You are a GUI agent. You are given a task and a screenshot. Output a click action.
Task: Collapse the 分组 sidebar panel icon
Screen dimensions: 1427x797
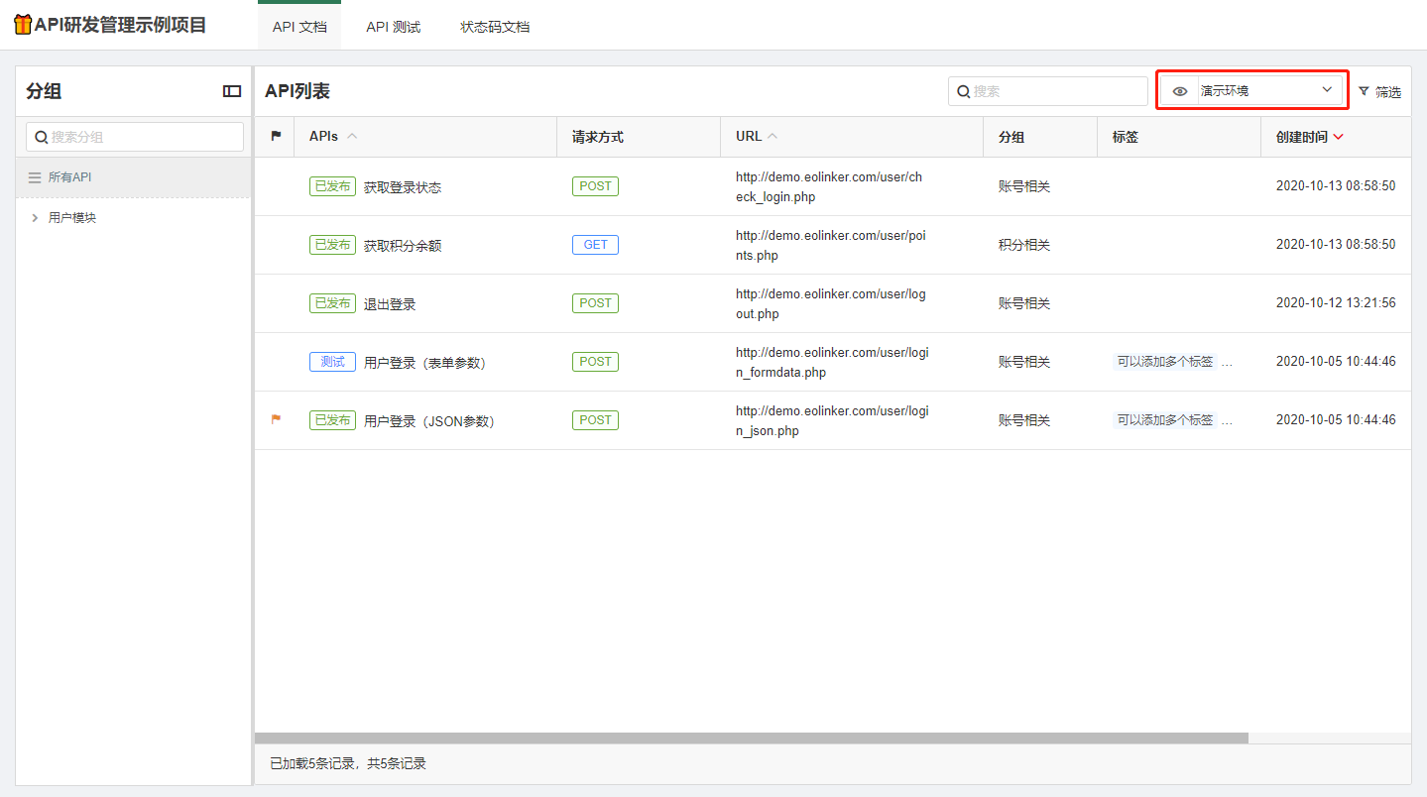point(232,91)
